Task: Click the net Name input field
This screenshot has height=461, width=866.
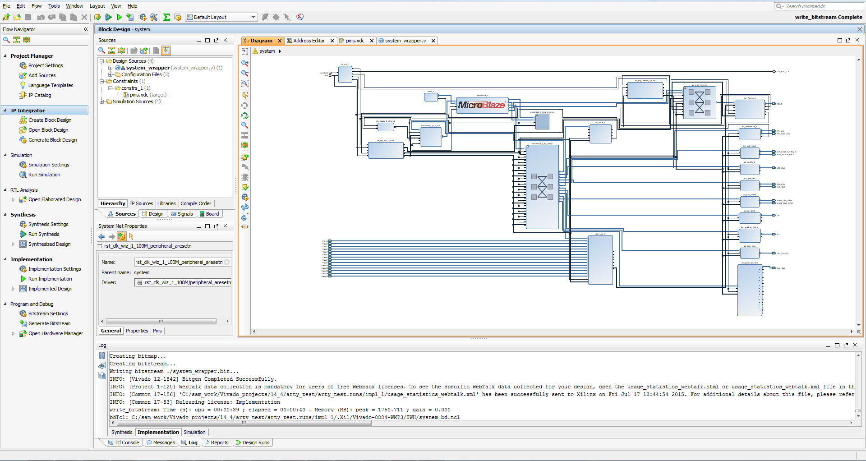Action: (183, 262)
